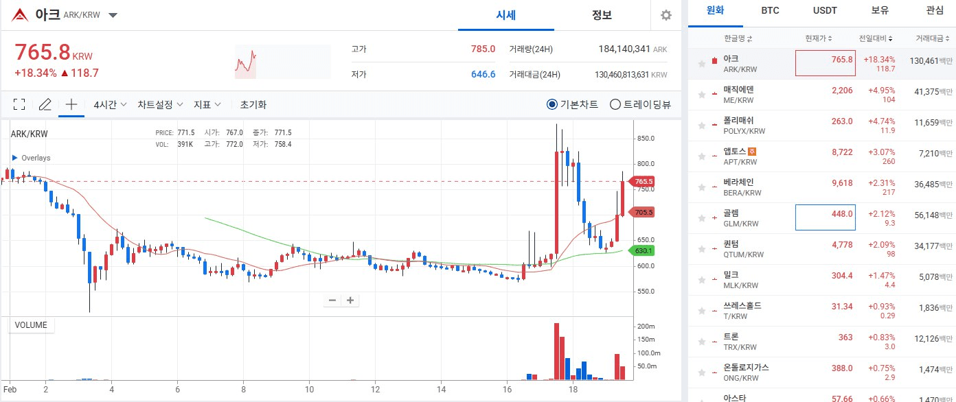Sort list by 현재가 column header
The image size is (956, 402).
819,38
